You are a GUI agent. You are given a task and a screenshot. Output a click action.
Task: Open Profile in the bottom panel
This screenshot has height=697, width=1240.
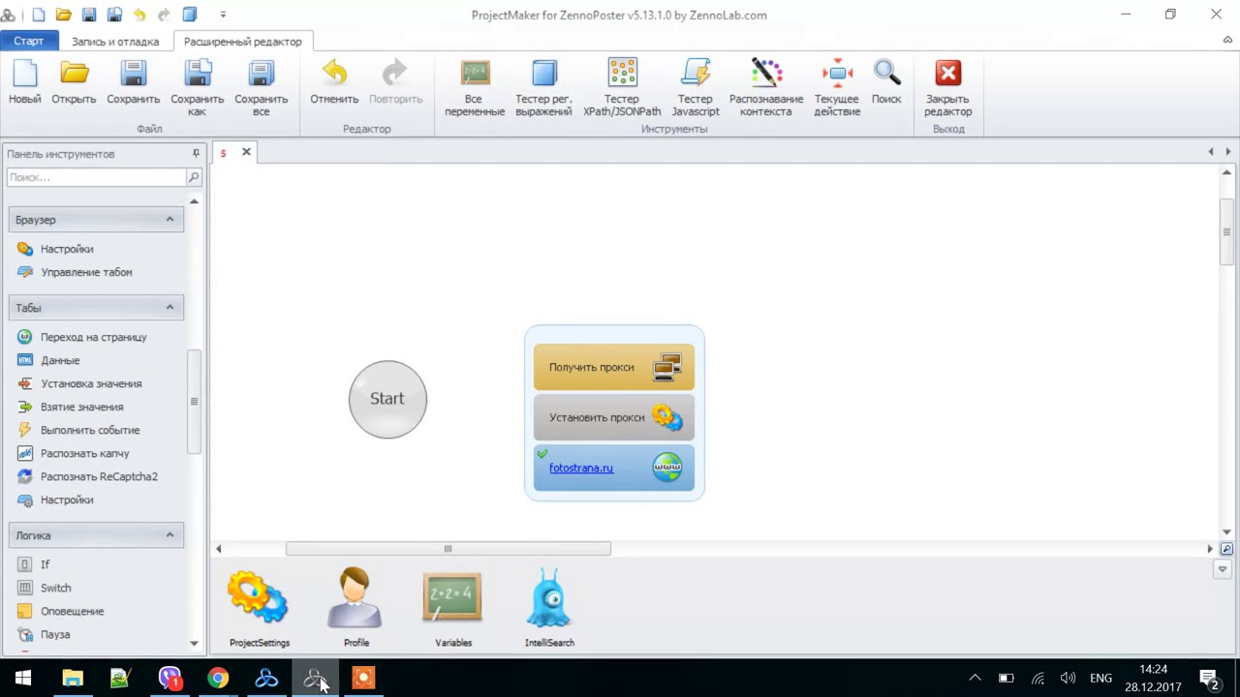pyautogui.click(x=356, y=608)
